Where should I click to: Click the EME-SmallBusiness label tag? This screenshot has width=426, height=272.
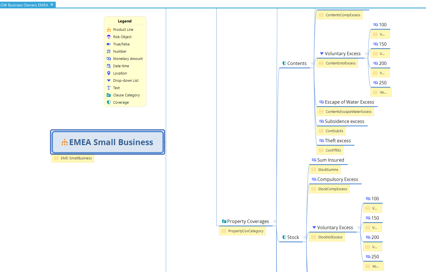[x=76, y=158]
